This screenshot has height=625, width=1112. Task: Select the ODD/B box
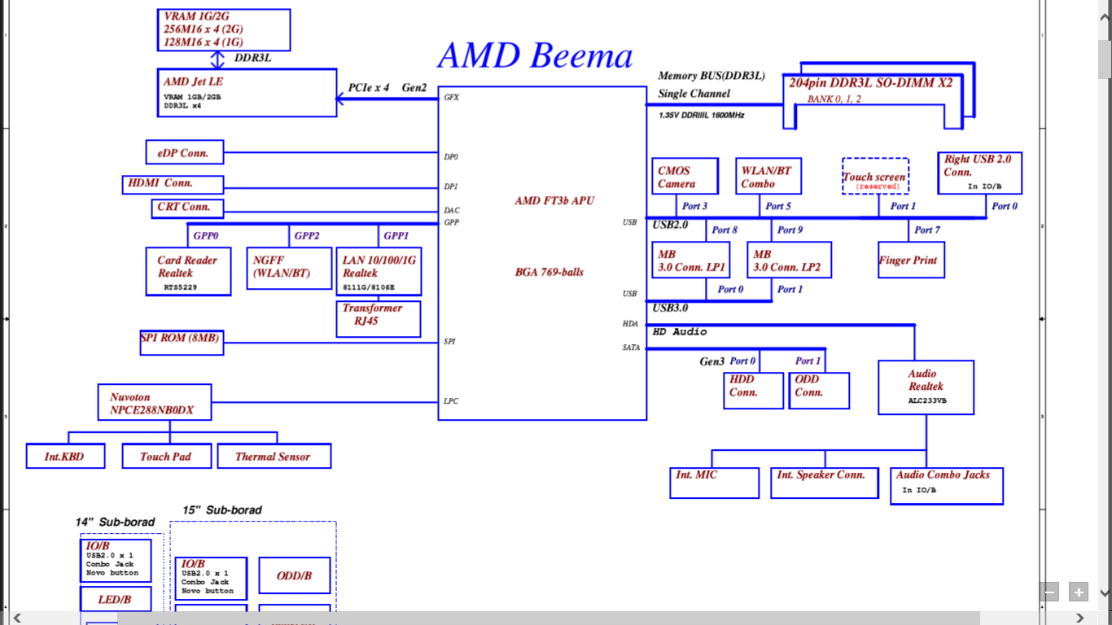(295, 575)
